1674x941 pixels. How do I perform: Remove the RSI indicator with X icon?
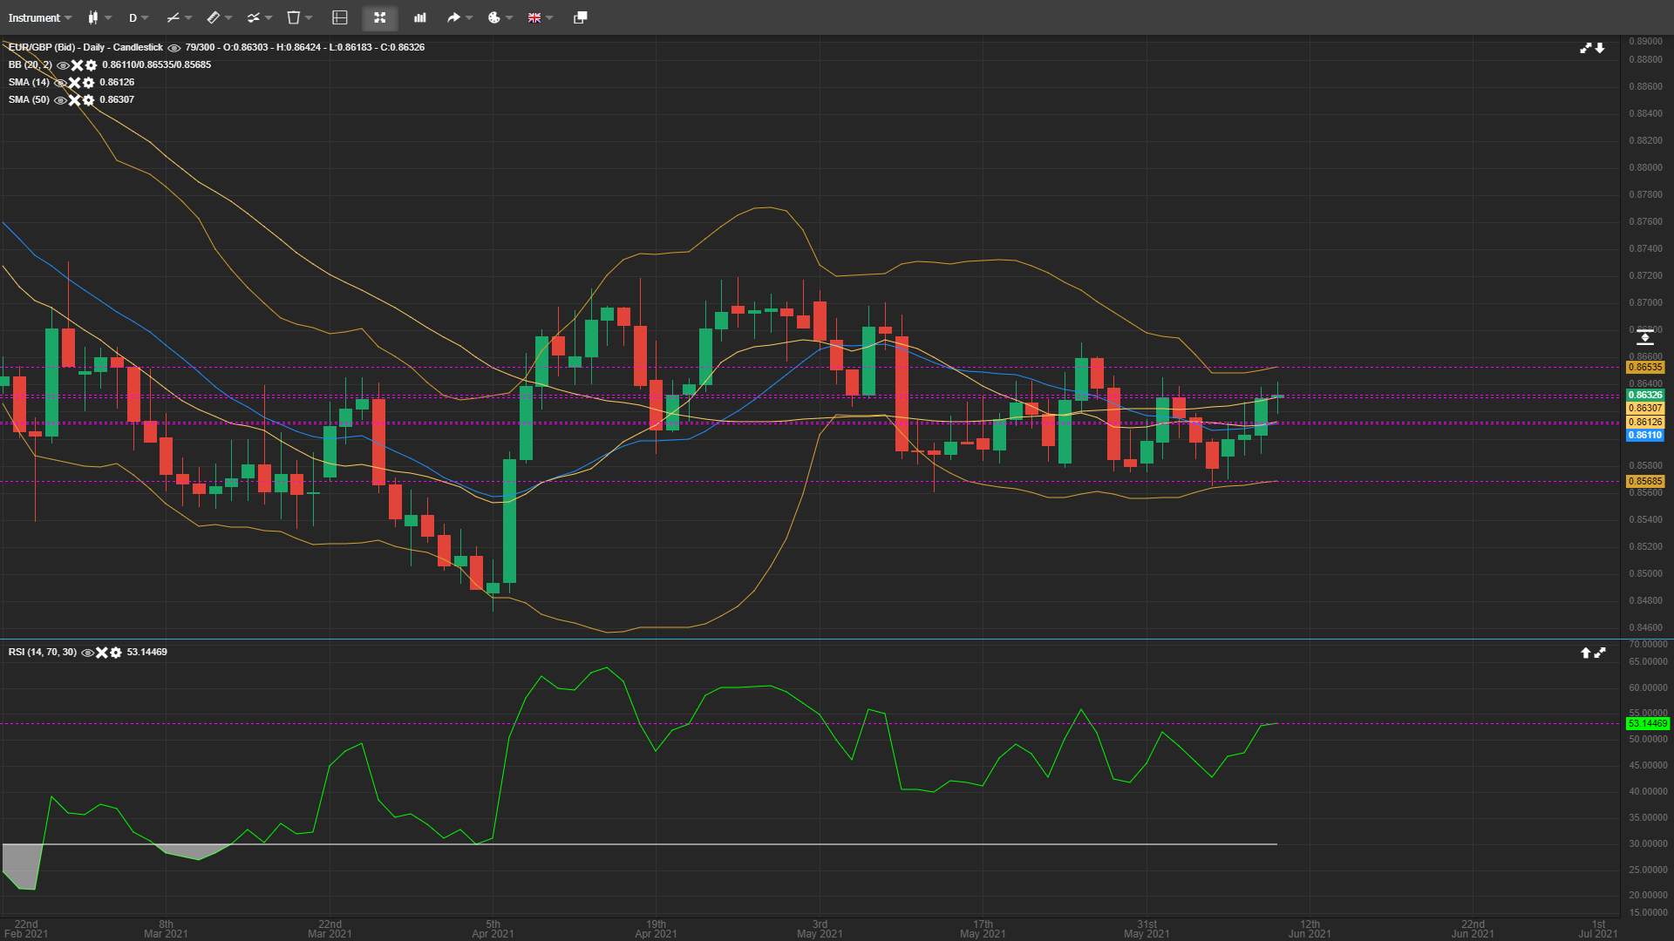tap(101, 653)
